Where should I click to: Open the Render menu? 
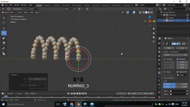coord(17,5)
